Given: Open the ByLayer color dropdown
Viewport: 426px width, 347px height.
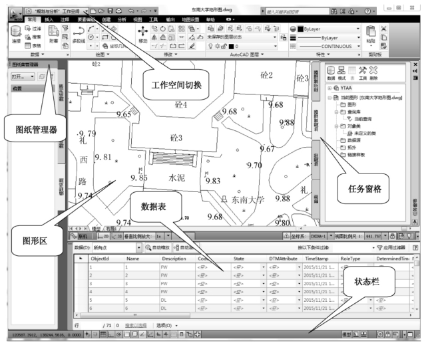Looking at the screenshot, I should [x=358, y=29].
